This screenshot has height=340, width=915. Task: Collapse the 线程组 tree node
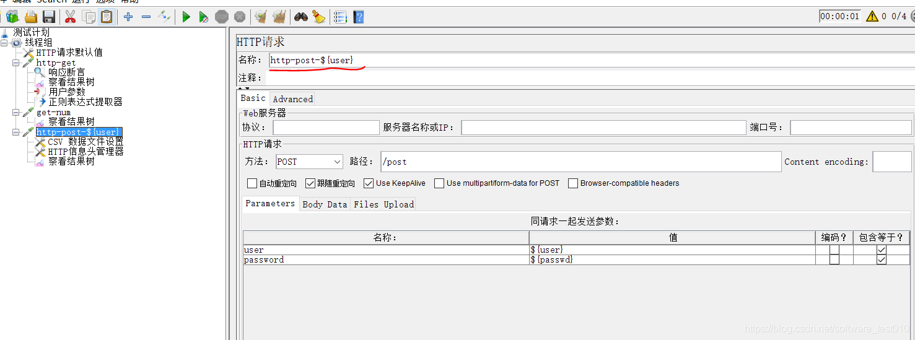click(4, 43)
